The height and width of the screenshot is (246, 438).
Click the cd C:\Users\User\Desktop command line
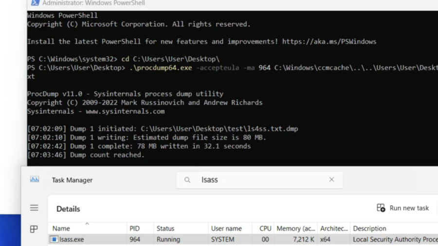pyautogui.click(x=170, y=59)
